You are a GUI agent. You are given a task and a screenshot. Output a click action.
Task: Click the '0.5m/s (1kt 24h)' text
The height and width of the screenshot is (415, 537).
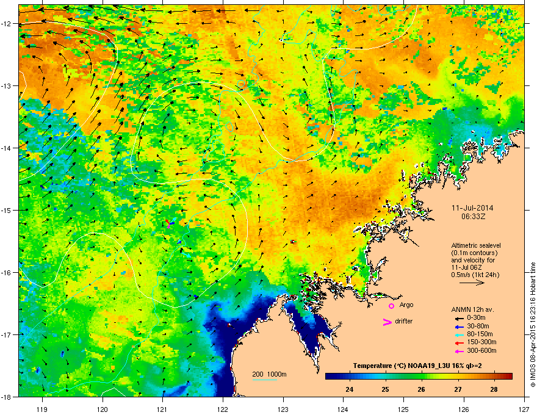[x=475, y=275]
